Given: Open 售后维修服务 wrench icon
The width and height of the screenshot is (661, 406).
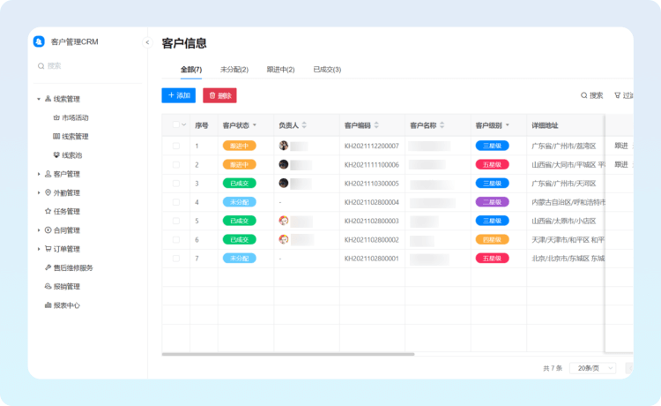Looking at the screenshot, I should [48, 267].
